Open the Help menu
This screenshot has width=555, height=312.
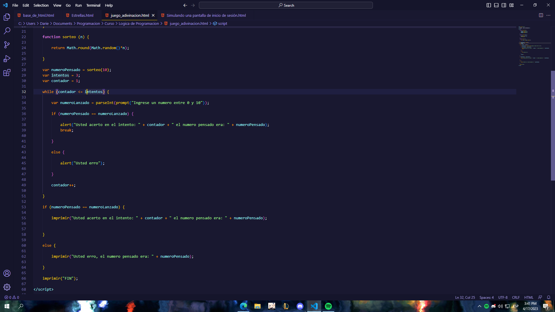click(x=109, y=5)
